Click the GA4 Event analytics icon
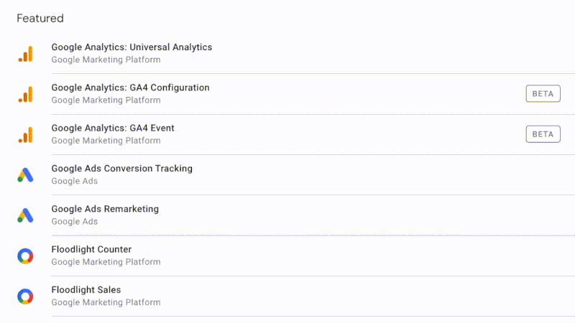 coord(25,135)
